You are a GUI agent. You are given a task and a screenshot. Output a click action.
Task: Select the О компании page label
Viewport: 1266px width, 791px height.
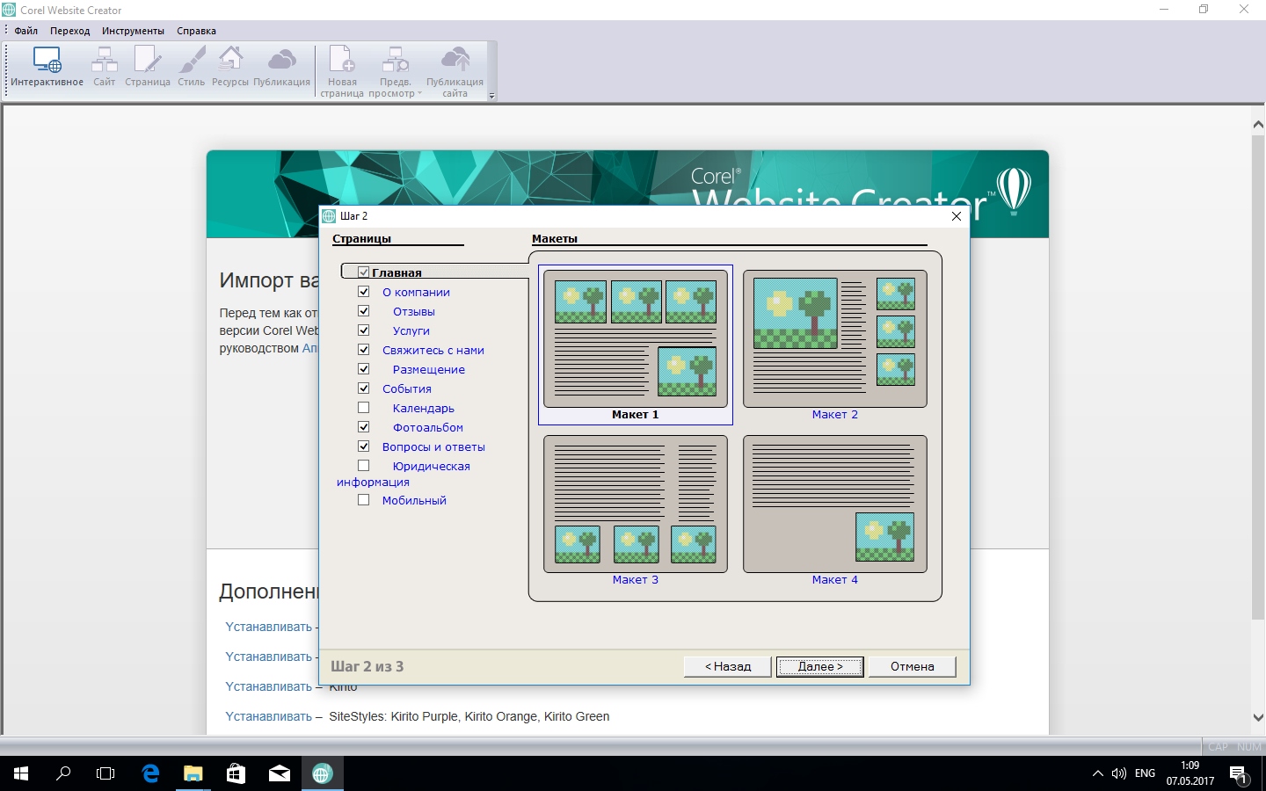[416, 293]
